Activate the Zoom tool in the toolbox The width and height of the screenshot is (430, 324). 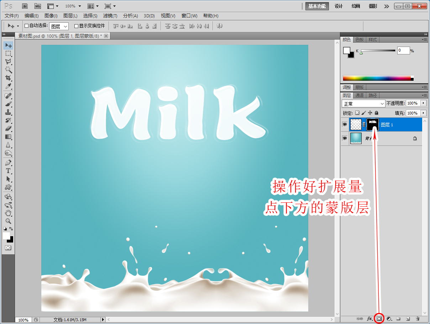coord(8,221)
